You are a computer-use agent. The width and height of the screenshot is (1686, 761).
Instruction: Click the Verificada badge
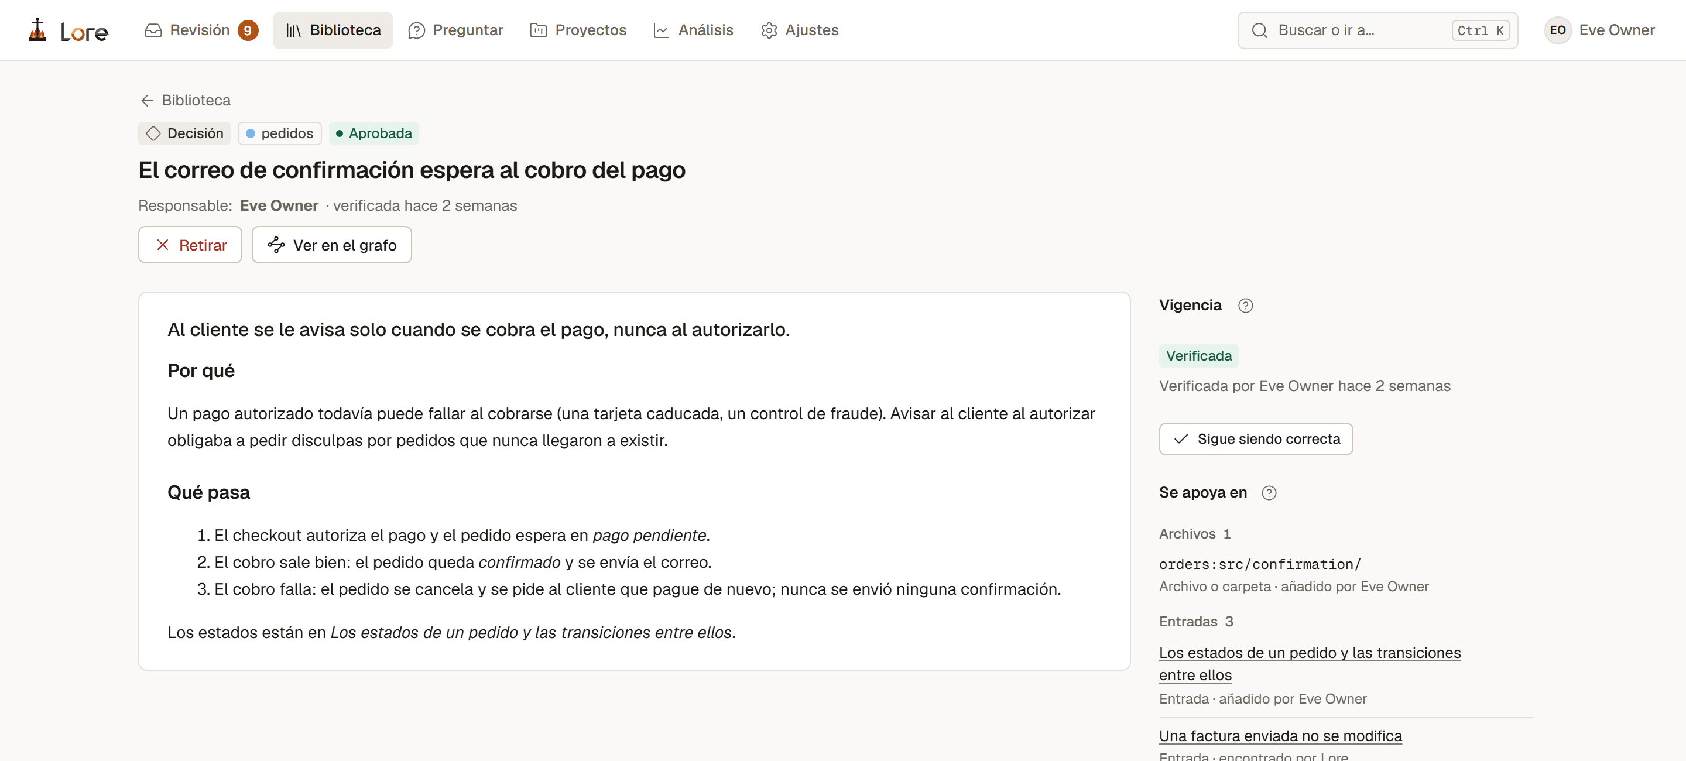(1198, 356)
